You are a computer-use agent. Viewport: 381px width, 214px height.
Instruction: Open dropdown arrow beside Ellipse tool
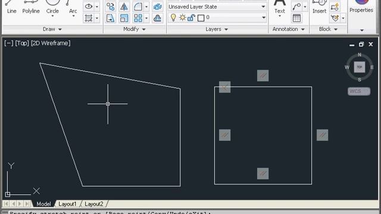(97, 7)
